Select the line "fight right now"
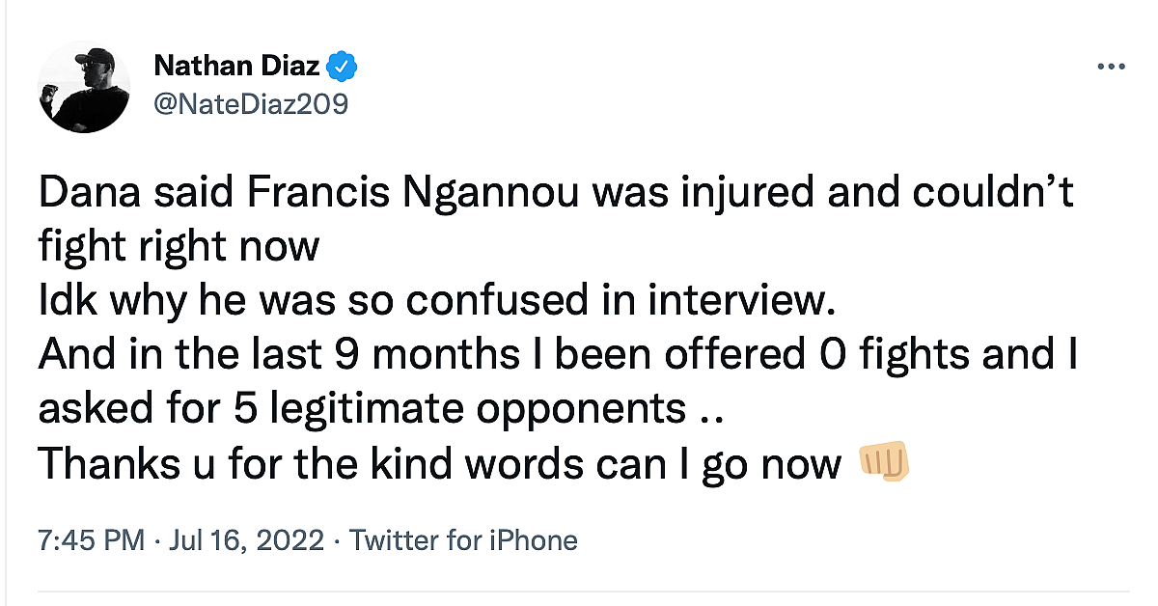 click(x=179, y=248)
